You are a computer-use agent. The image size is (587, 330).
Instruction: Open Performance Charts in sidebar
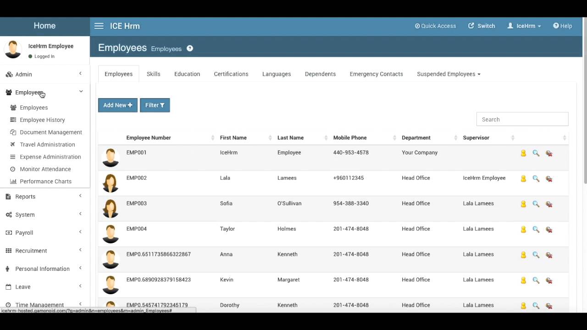(45, 181)
